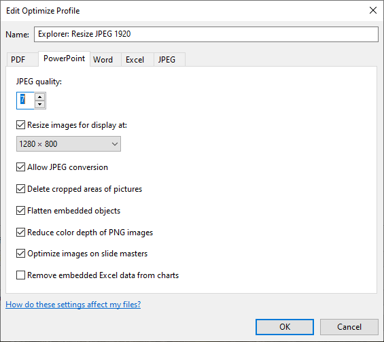Open the Word tab
Image resolution: width=384 pixels, height=342 pixels.
105,60
